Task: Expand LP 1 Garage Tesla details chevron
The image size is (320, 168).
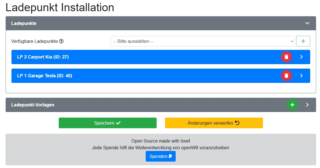Action: point(301,76)
